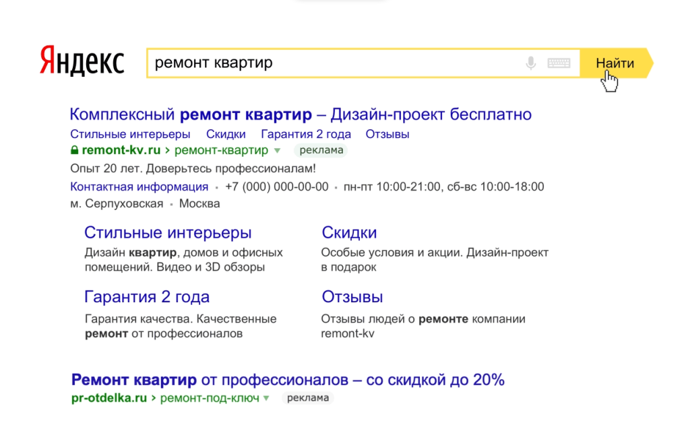Open the Комплексный ремонт квартир ad headline
This screenshot has width=682, height=439.
(x=301, y=114)
